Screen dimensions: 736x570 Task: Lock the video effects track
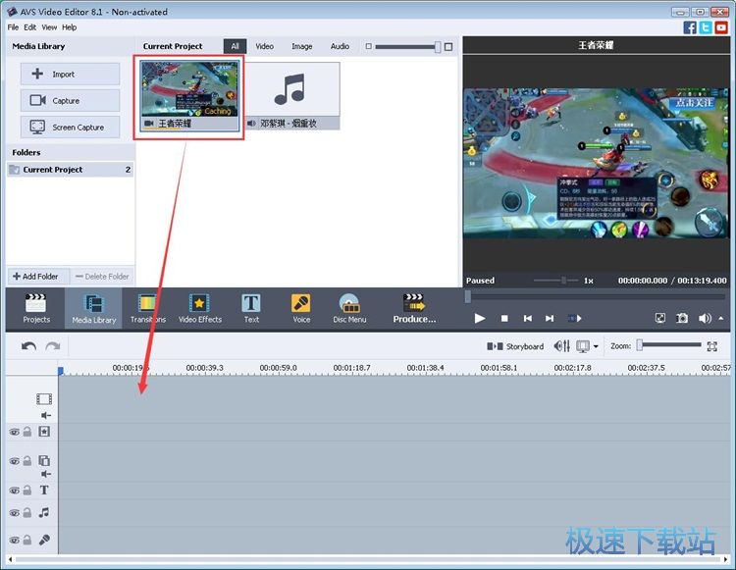tap(27, 432)
